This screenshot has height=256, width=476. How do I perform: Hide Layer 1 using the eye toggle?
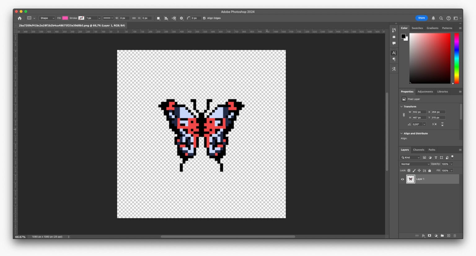click(402, 179)
